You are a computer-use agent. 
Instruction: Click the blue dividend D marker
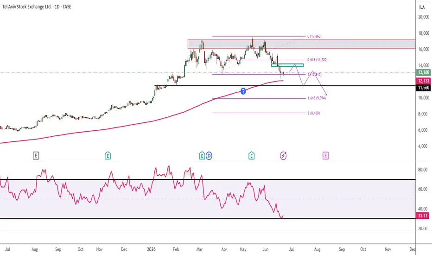coord(209,156)
